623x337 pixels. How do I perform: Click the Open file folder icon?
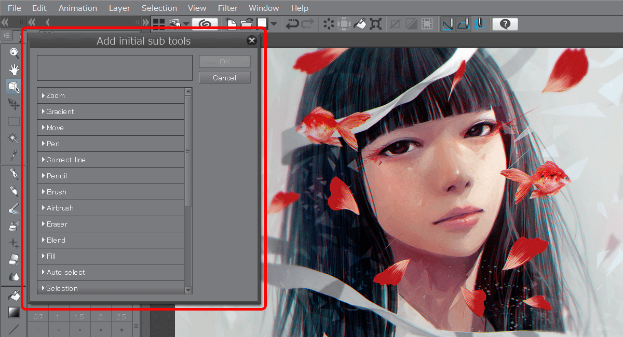[246, 24]
